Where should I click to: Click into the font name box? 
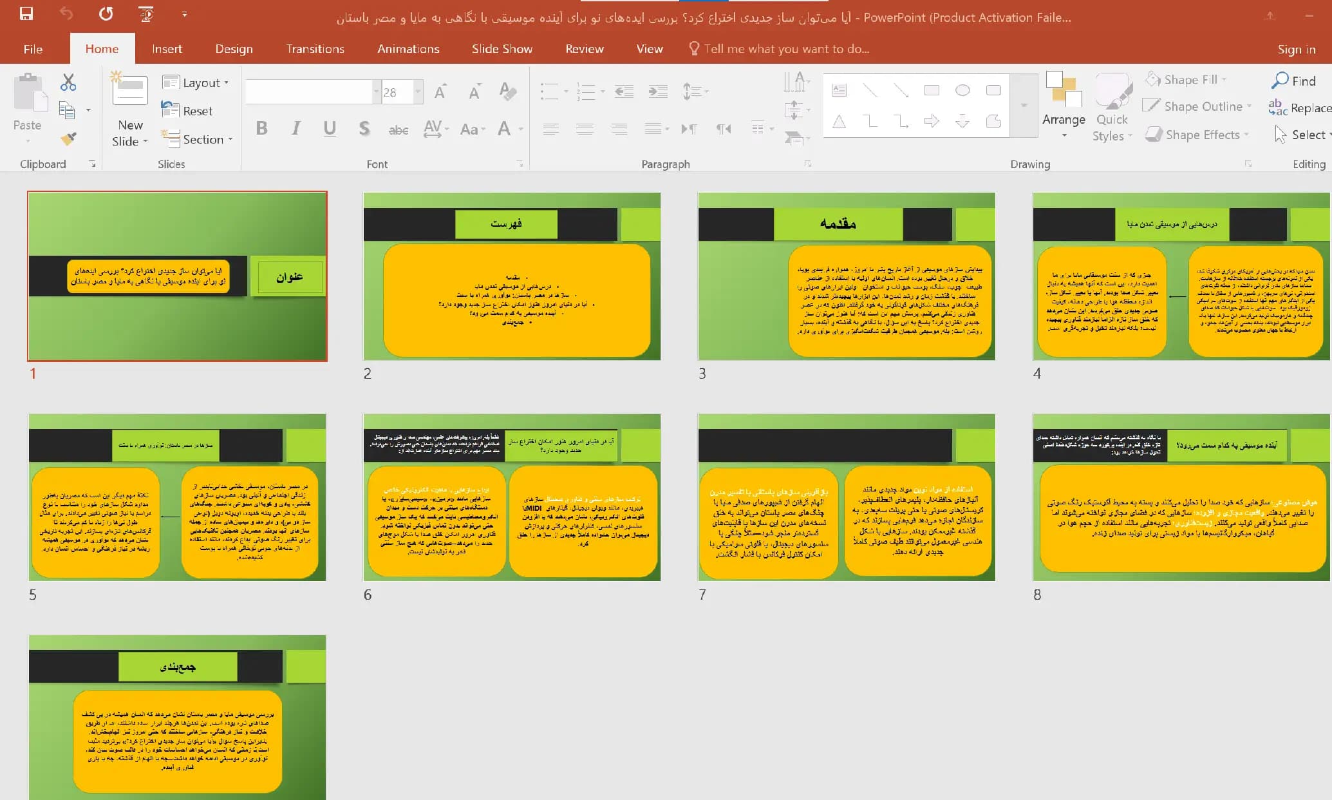click(308, 92)
